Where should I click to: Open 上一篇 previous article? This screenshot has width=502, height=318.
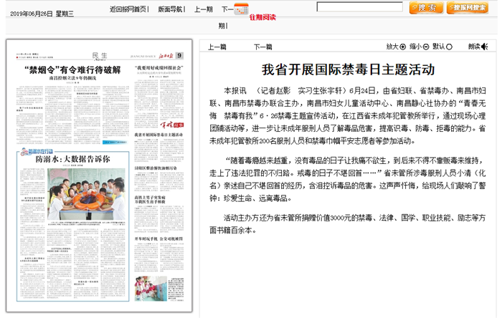tap(217, 47)
